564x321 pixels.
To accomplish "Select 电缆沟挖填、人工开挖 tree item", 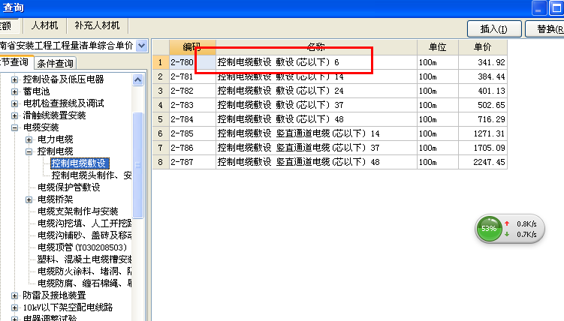I will (85, 223).
